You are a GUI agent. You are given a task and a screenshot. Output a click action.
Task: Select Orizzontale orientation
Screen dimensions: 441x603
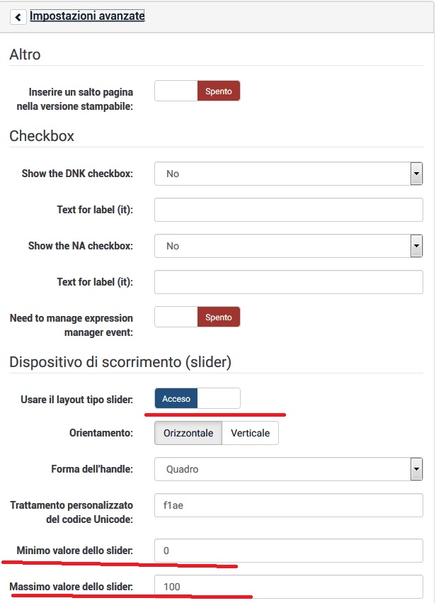(x=188, y=433)
